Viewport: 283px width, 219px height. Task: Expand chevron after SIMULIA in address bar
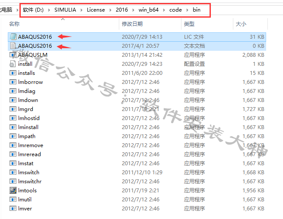click(x=81, y=10)
